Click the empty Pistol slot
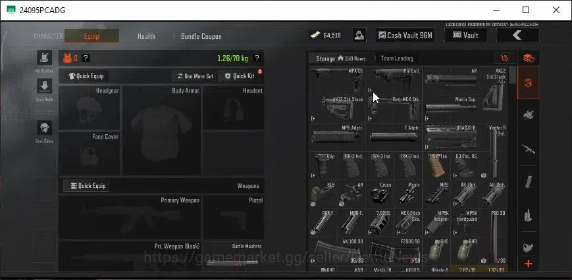 234,218
